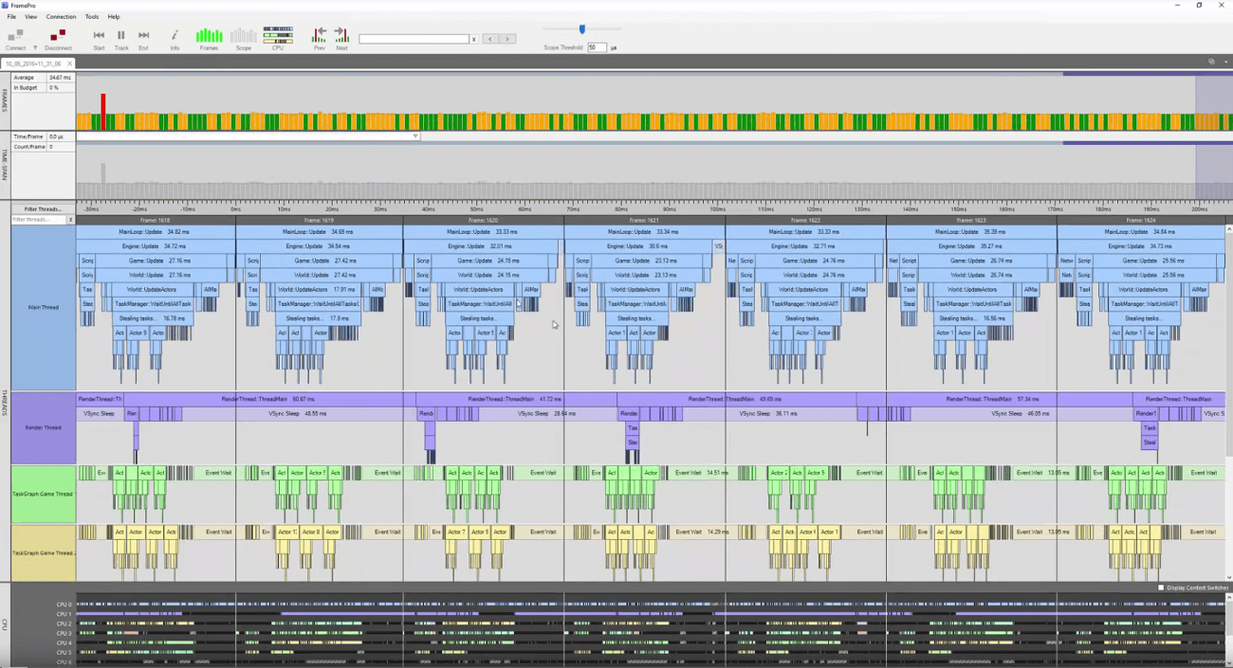Clear the toolbar search with x button

click(473, 39)
